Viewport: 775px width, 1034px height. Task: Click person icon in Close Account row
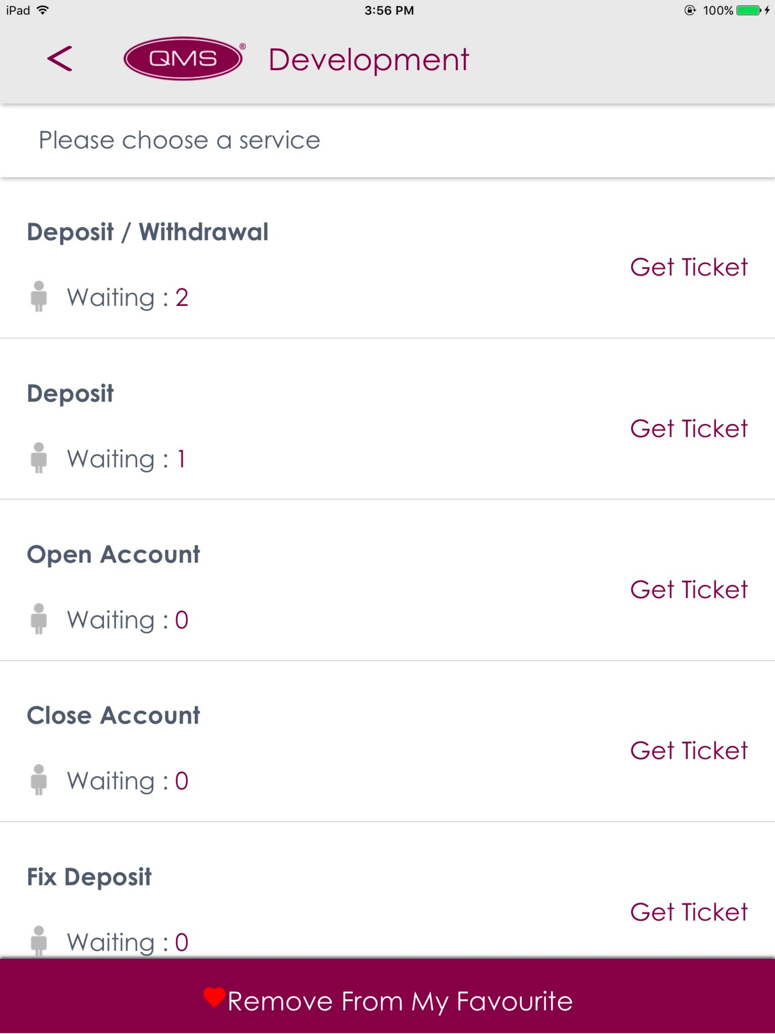click(39, 780)
